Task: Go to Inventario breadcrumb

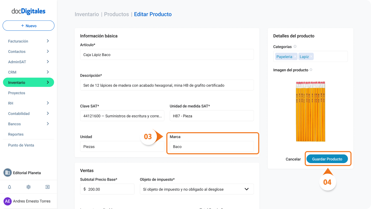Action: [87, 14]
